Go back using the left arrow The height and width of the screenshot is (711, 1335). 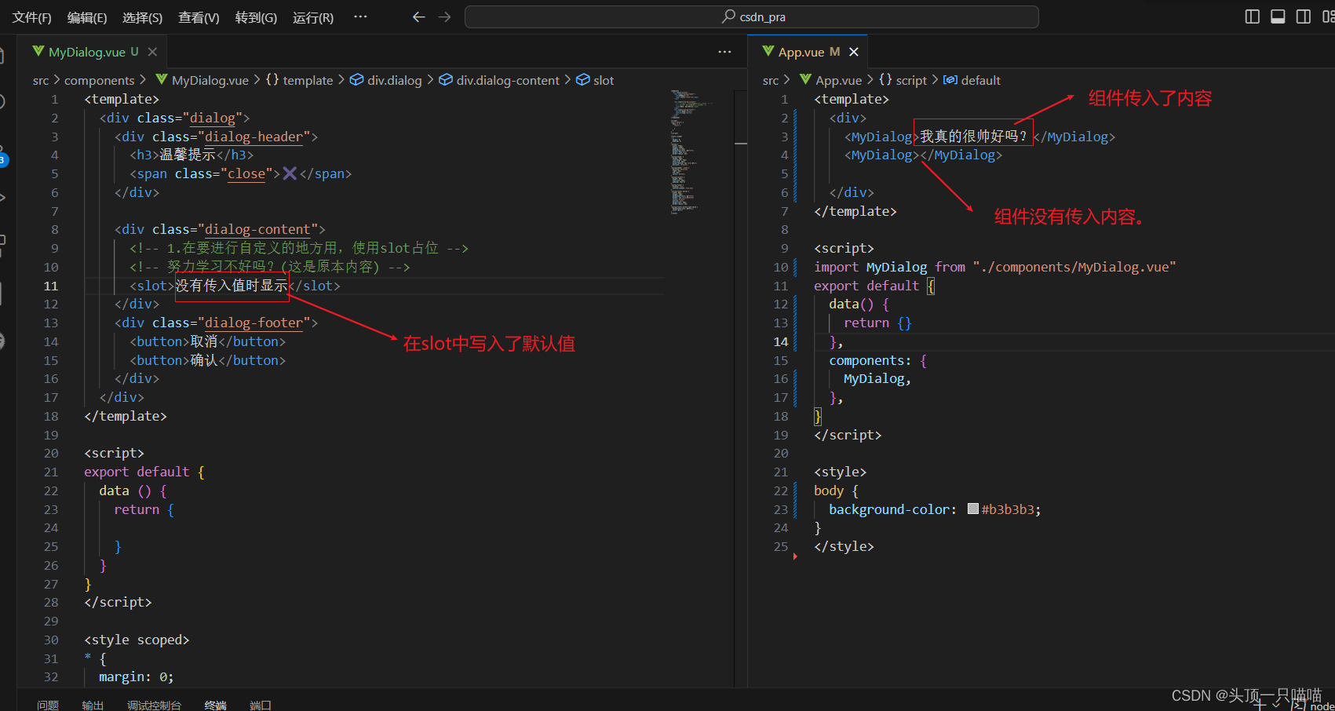pos(419,16)
